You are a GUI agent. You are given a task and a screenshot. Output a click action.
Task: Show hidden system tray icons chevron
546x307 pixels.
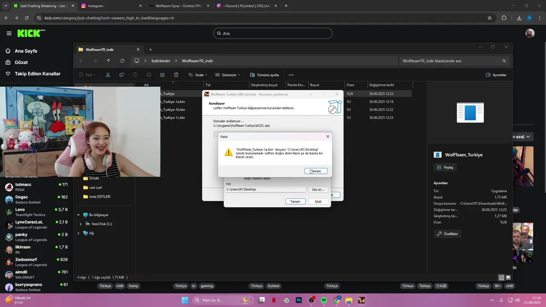(x=492, y=300)
